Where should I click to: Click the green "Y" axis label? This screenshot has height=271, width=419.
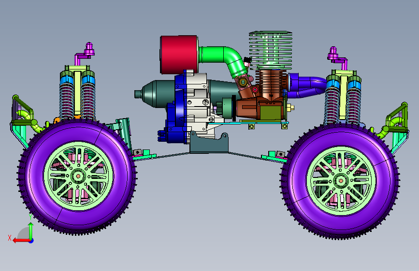[30, 217]
